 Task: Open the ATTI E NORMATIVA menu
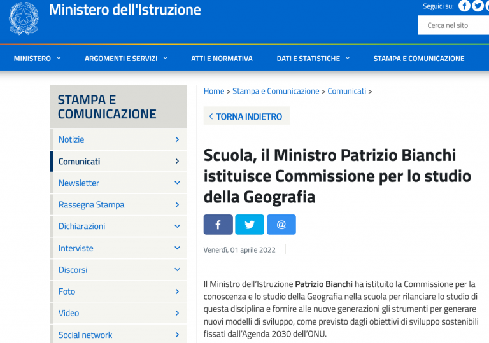click(222, 59)
